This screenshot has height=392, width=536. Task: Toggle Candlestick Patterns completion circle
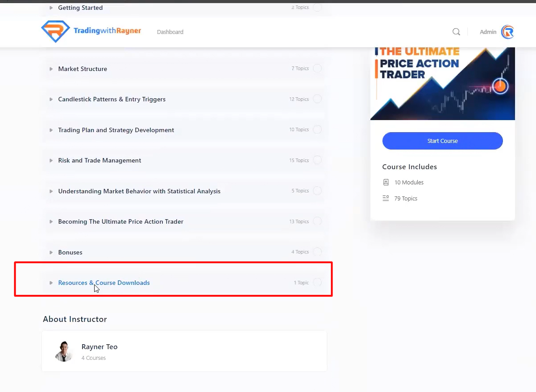point(317,99)
